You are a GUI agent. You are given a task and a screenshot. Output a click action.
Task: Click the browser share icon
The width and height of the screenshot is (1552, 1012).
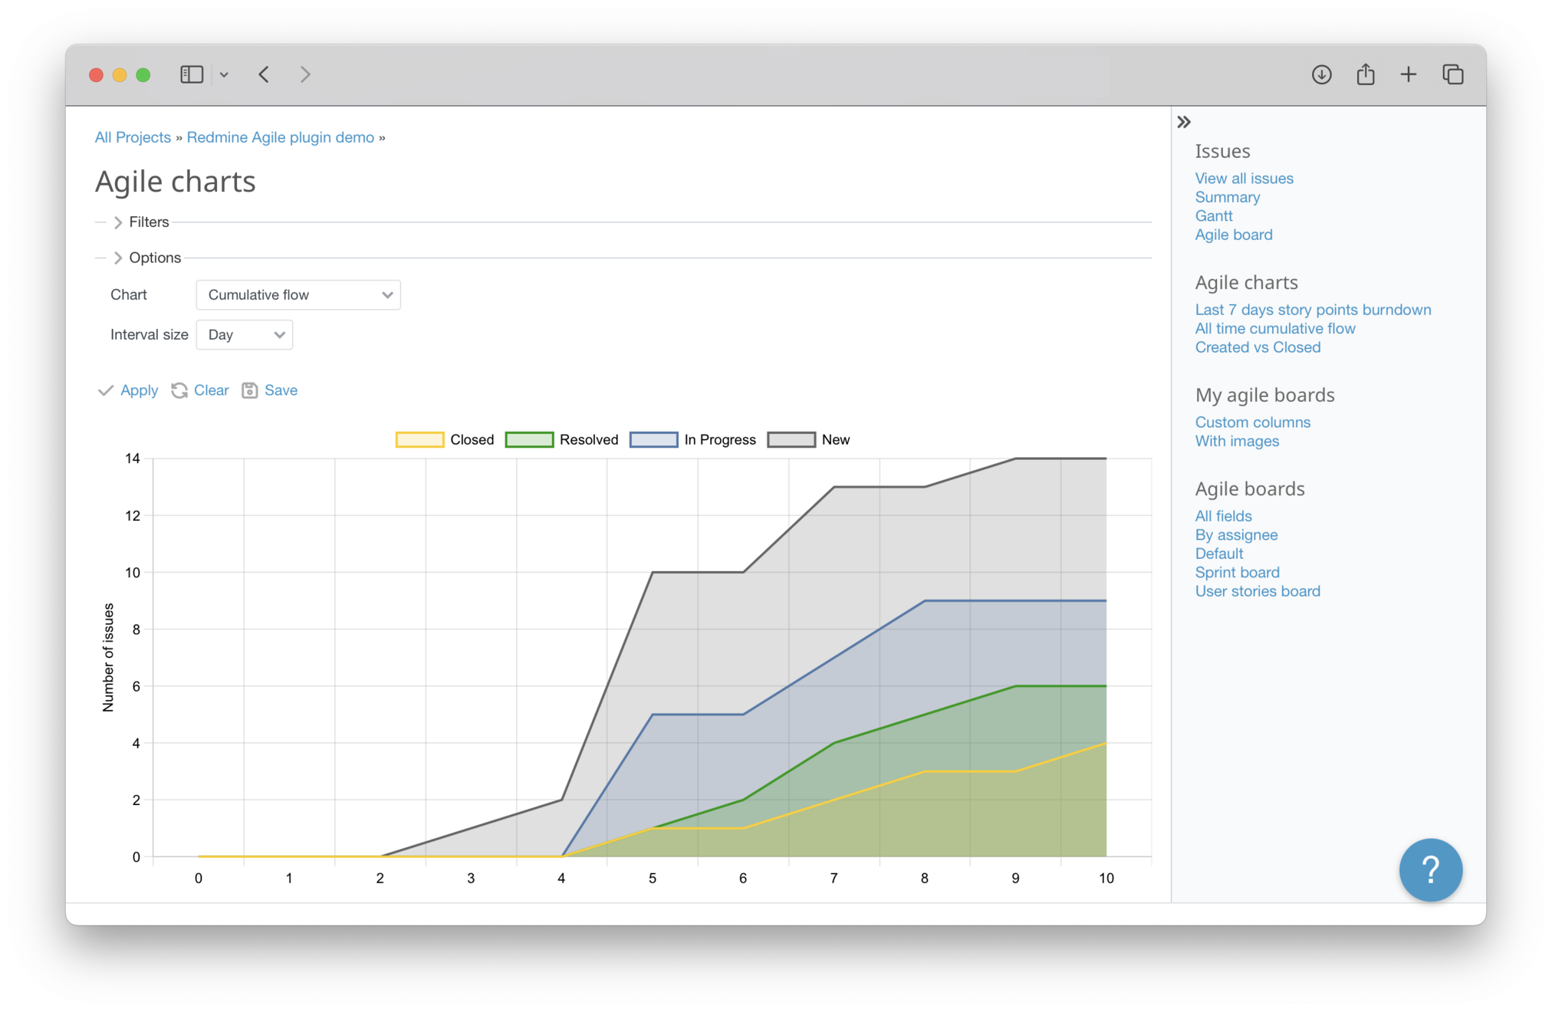[x=1365, y=74]
